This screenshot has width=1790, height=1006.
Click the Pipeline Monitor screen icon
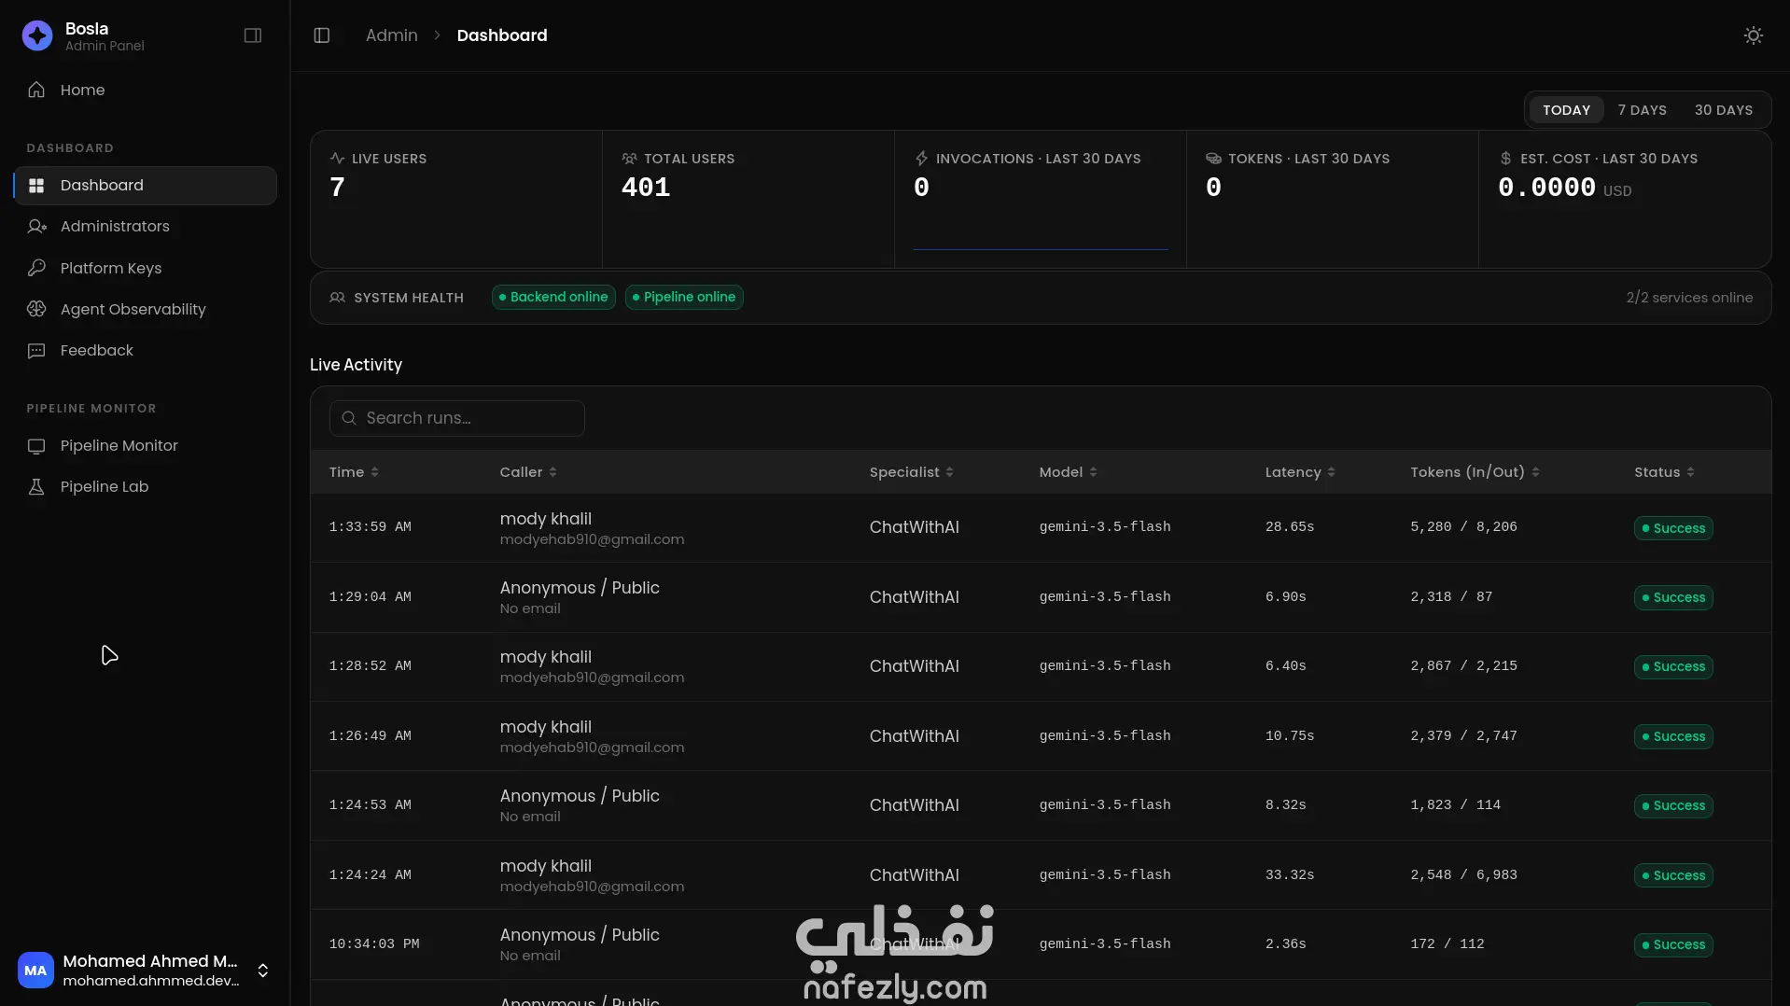click(x=36, y=445)
